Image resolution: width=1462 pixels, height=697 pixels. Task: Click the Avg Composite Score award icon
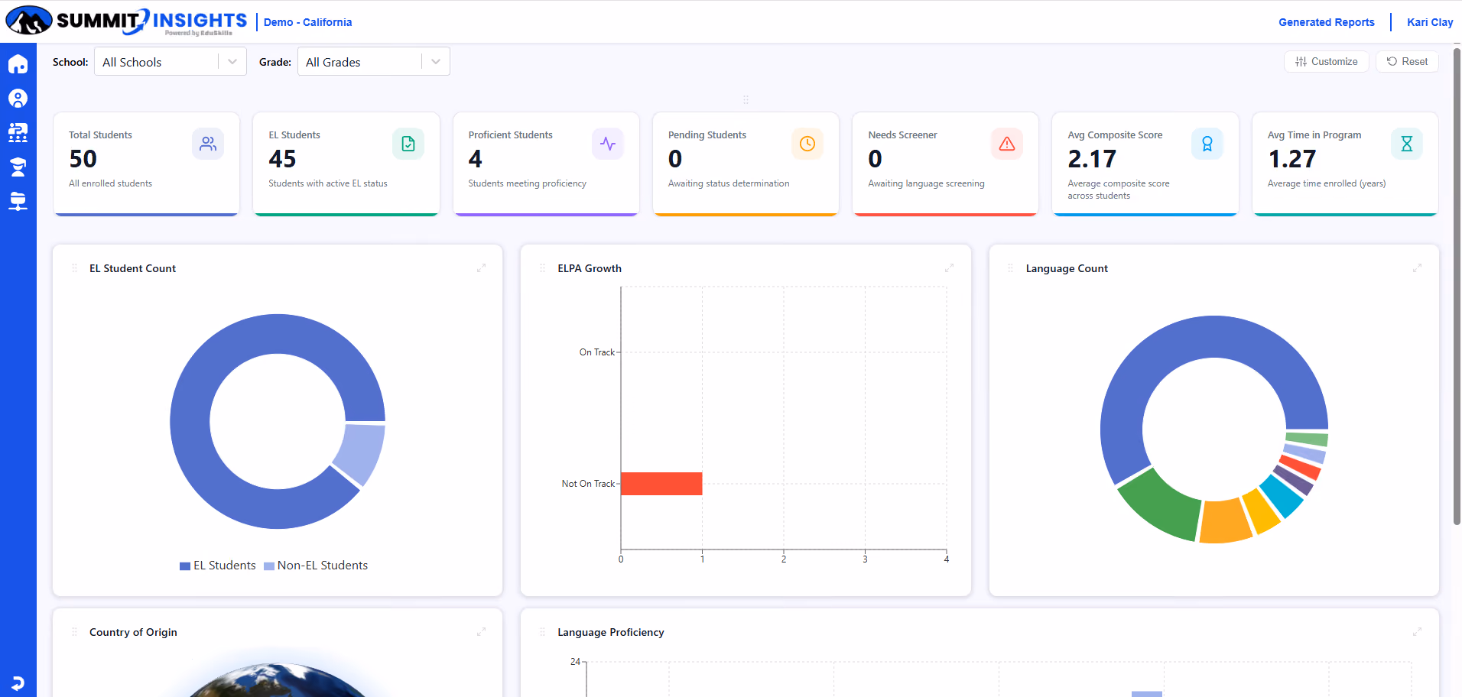click(1207, 144)
